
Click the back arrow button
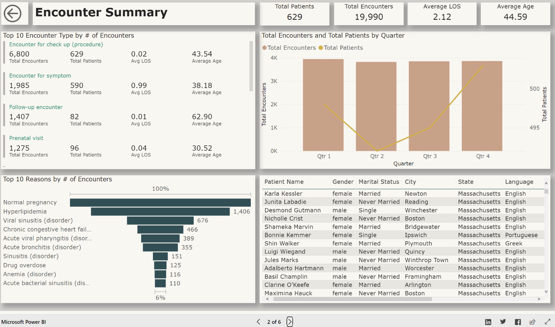(x=12, y=14)
